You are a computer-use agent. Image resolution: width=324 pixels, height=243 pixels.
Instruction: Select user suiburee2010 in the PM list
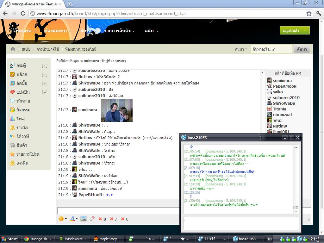click(x=286, y=97)
